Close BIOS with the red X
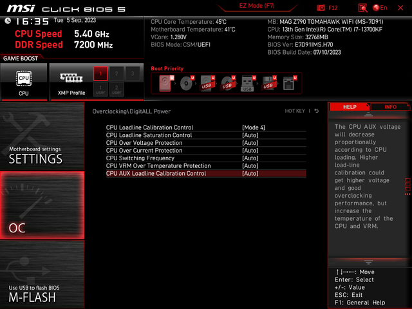 pos(400,8)
